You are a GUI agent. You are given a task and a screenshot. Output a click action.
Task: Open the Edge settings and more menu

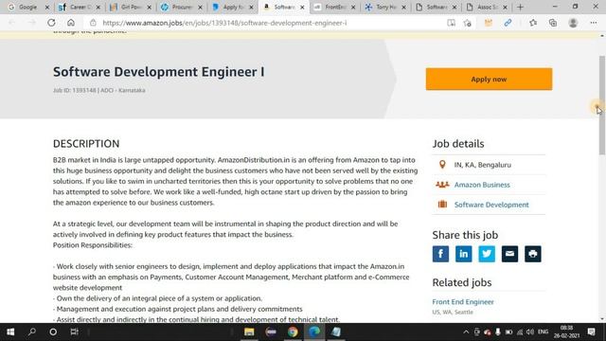click(594, 23)
